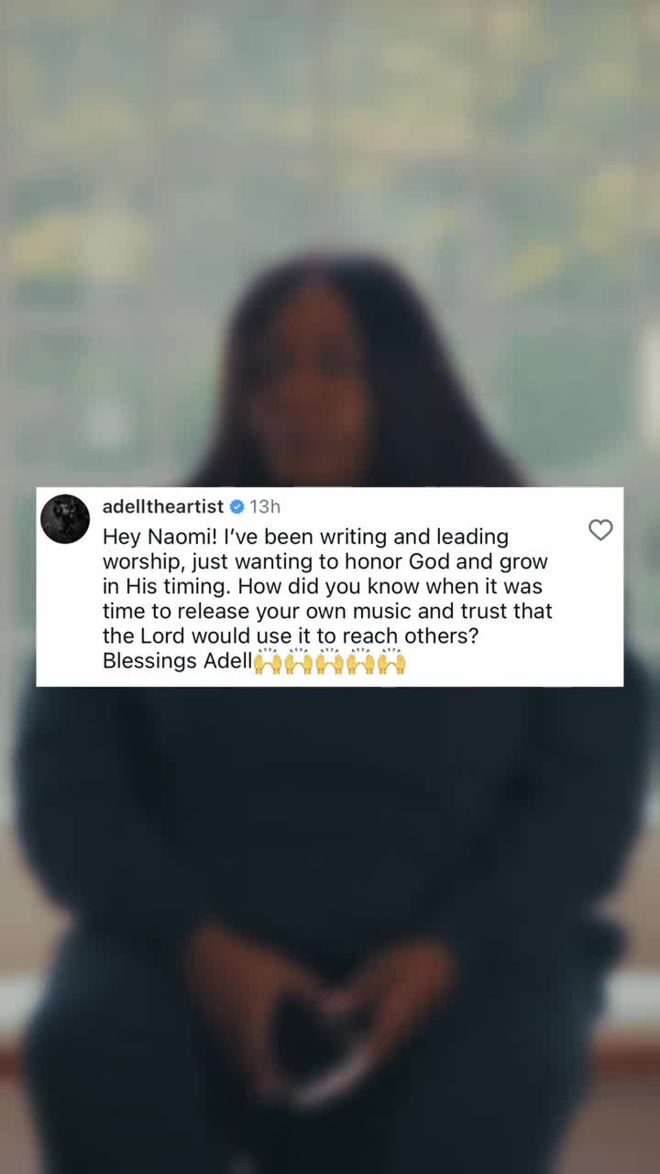This screenshot has height=1174, width=660.
Task: Like the comment with the heart icon
Action: tap(600, 530)
